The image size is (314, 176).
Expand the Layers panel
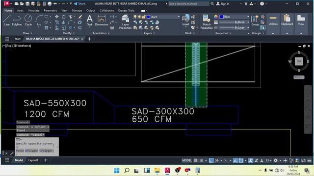(x=149, y=33)
